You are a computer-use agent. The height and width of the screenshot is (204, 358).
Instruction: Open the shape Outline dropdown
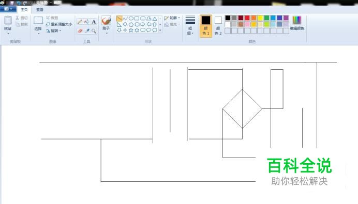[x=172, y=18]
